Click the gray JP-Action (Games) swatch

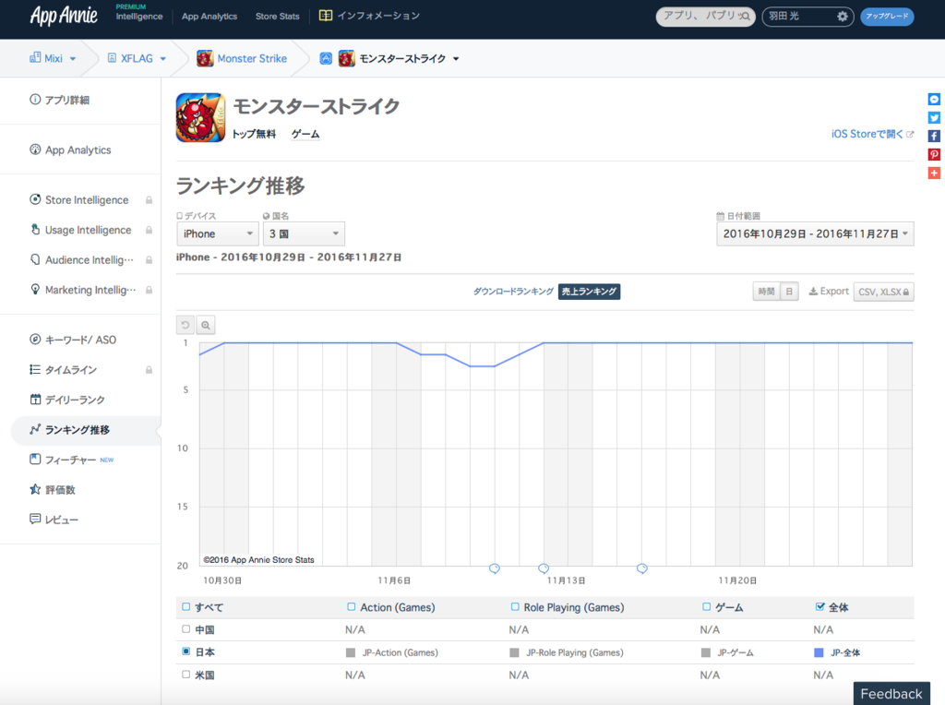click(350, 652)
